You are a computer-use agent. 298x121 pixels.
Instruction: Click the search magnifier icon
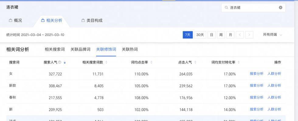(x=226, y=8)
